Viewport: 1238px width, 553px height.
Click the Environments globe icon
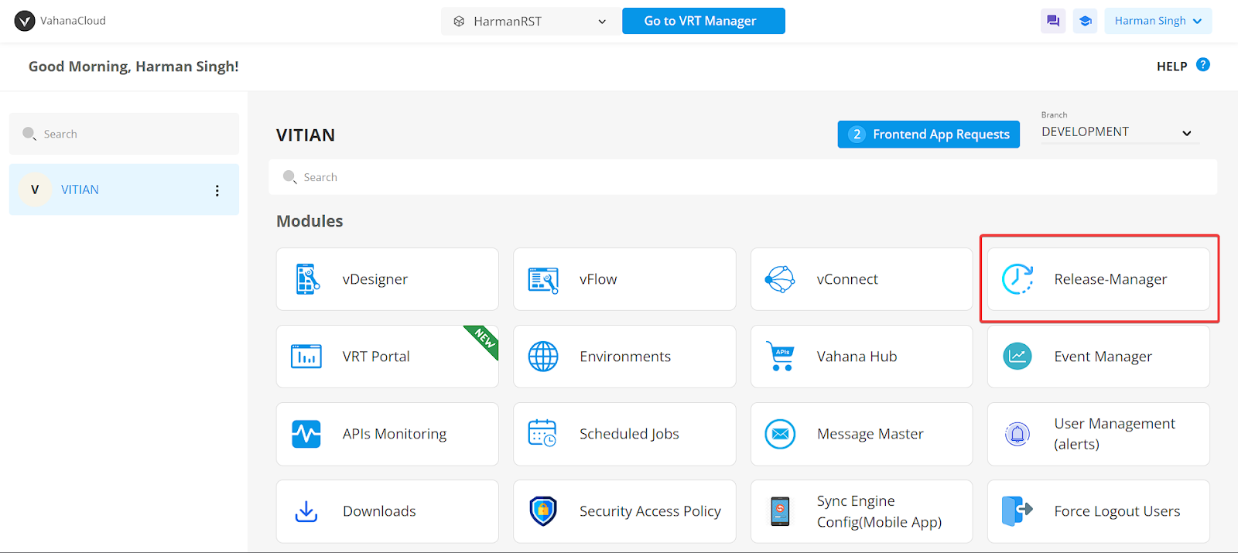(x=543, y=357)
